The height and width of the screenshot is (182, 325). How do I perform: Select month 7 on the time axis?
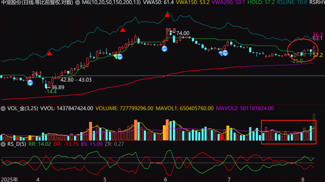point(229,179)
